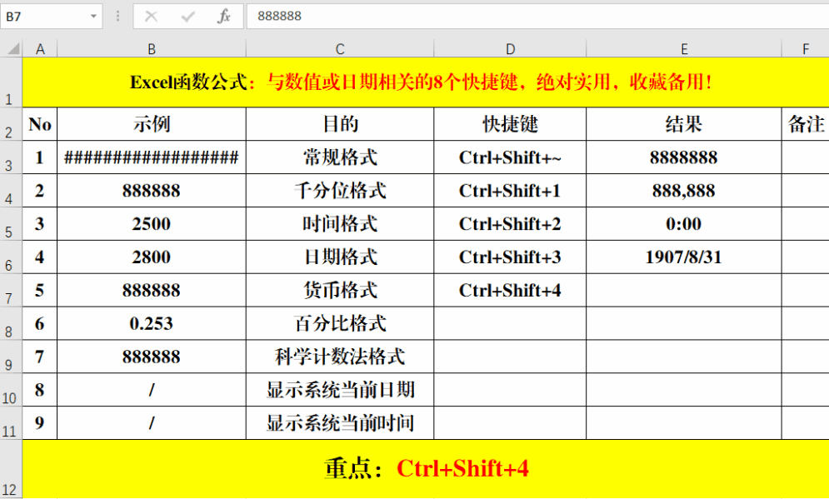
Task: Click the cell showing ################
Action: point(152,157)
